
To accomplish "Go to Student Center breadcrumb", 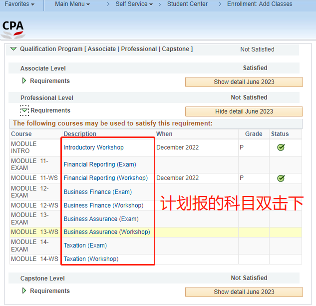I will click(x=187, y=4).
